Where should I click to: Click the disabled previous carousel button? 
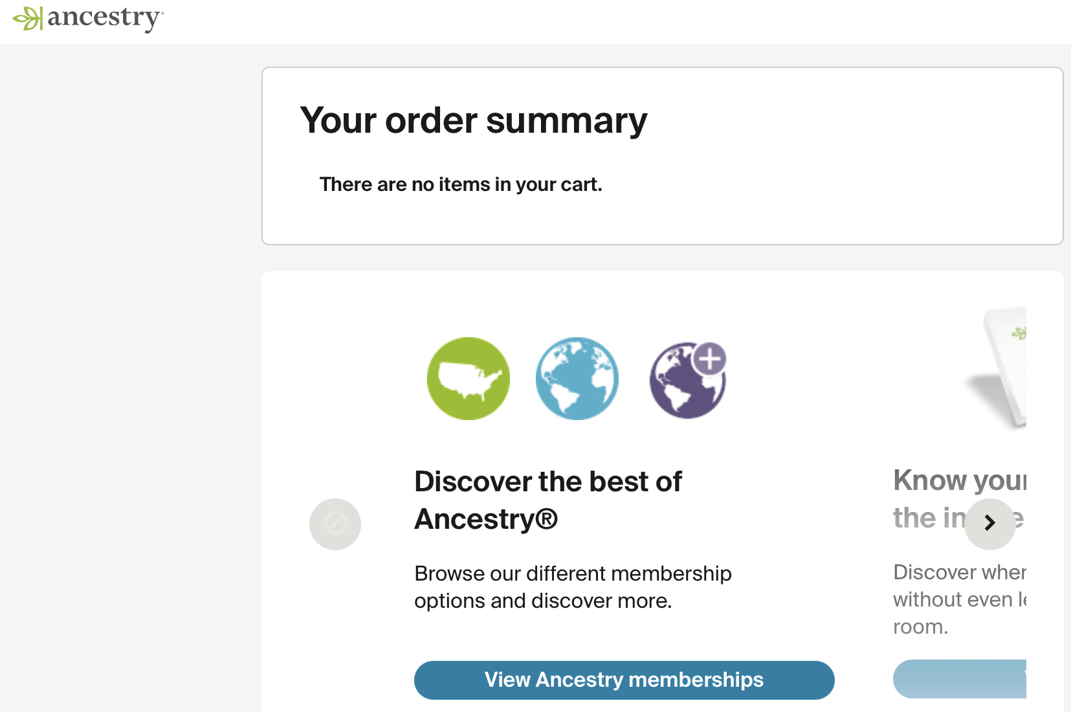point(335,524)
